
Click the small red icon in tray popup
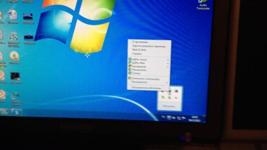[x=176, y=97]
